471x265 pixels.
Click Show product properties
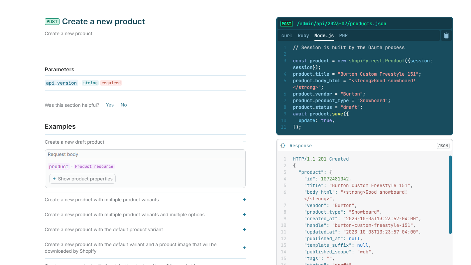[82, 178]
